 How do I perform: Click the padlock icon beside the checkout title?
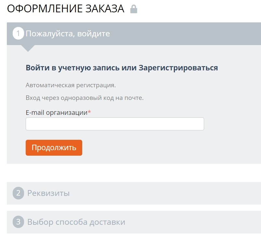[134, 9]
